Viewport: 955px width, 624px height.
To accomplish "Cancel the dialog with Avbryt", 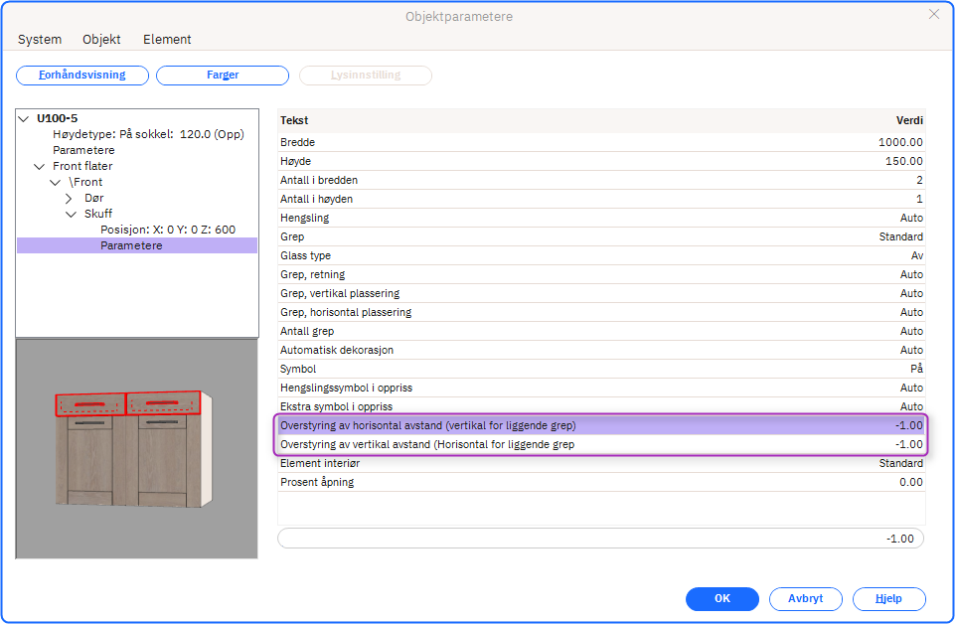I will (806, 598).
